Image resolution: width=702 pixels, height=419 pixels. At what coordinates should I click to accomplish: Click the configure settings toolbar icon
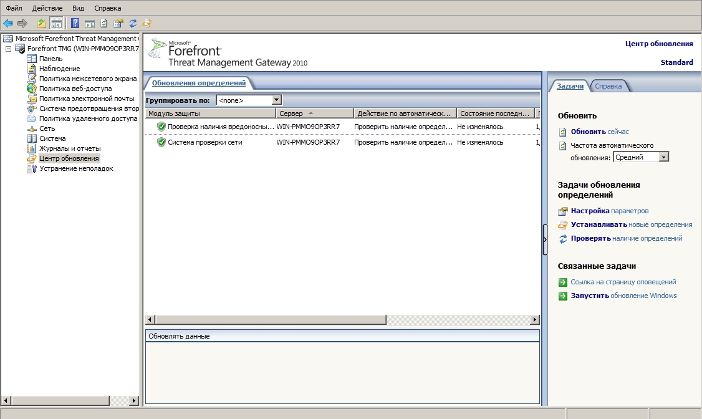118,23
